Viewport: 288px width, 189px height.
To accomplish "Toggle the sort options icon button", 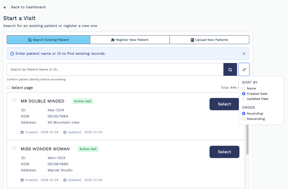I will pyautogui.click(x=244, y=69).
